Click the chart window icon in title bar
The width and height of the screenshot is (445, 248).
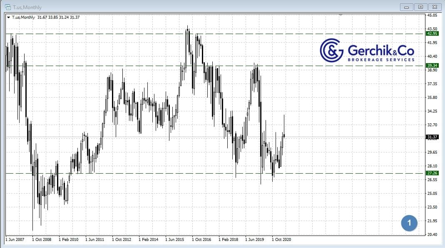[7, 7]
